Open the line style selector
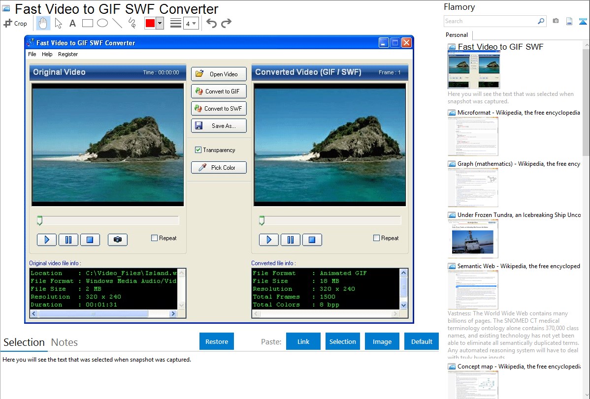 [176, 23]
